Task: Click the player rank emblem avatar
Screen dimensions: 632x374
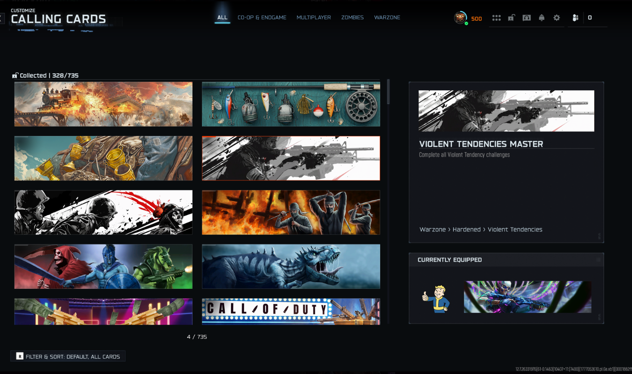Action: [461, 18]
